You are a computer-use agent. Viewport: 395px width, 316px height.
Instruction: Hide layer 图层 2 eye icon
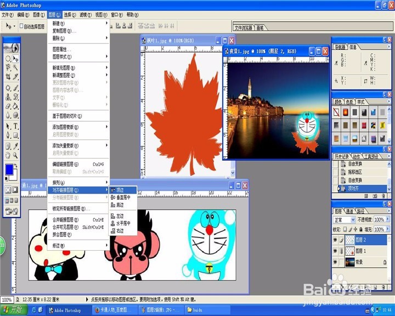335,240
